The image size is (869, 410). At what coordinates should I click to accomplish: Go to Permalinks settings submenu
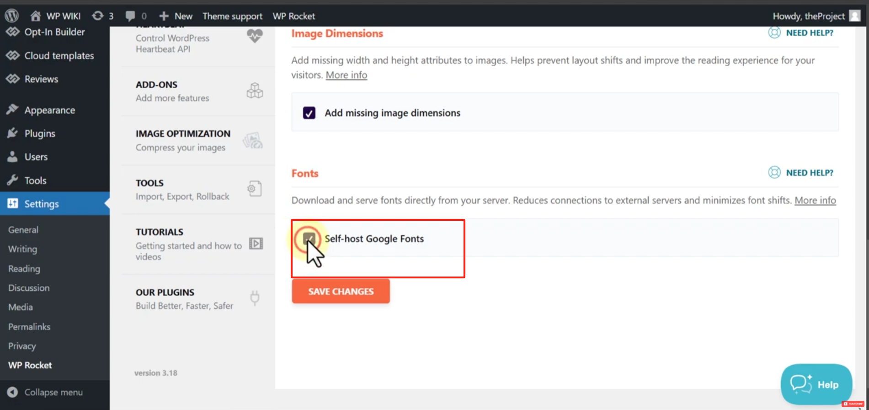(29, 327)
